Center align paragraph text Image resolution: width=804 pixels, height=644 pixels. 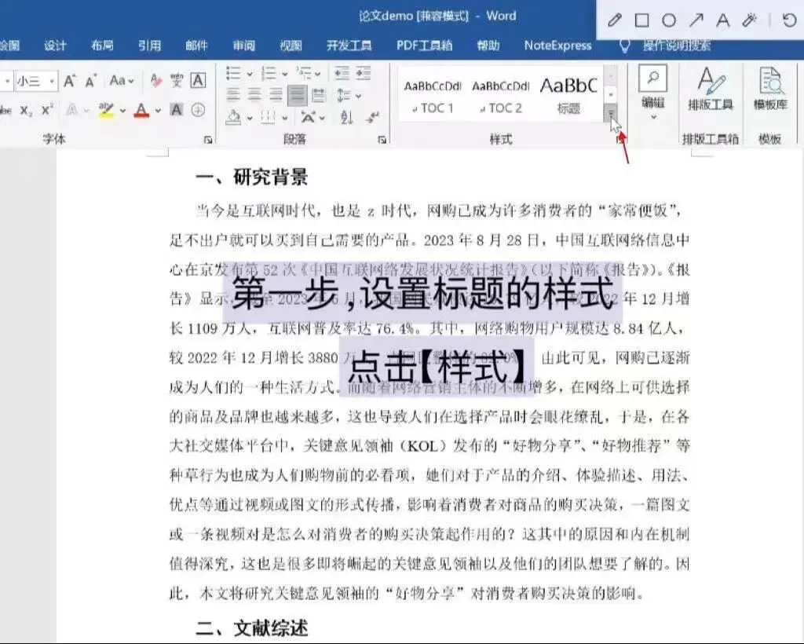tap(255, 95)
